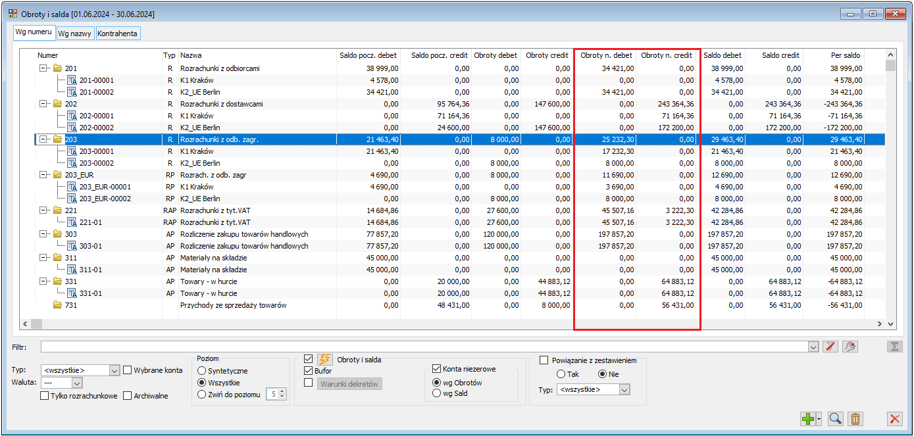Image resolution: width=914 pixels, height=436 pixels.
Task: Enable Powiązanie z zestawieniem checkbox
Action: pyautogui.click(x=544, y=360)
